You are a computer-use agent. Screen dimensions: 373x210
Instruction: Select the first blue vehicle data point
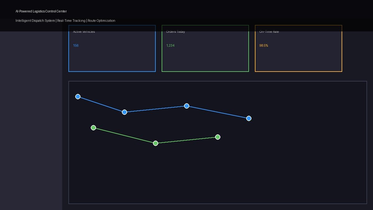78,96
